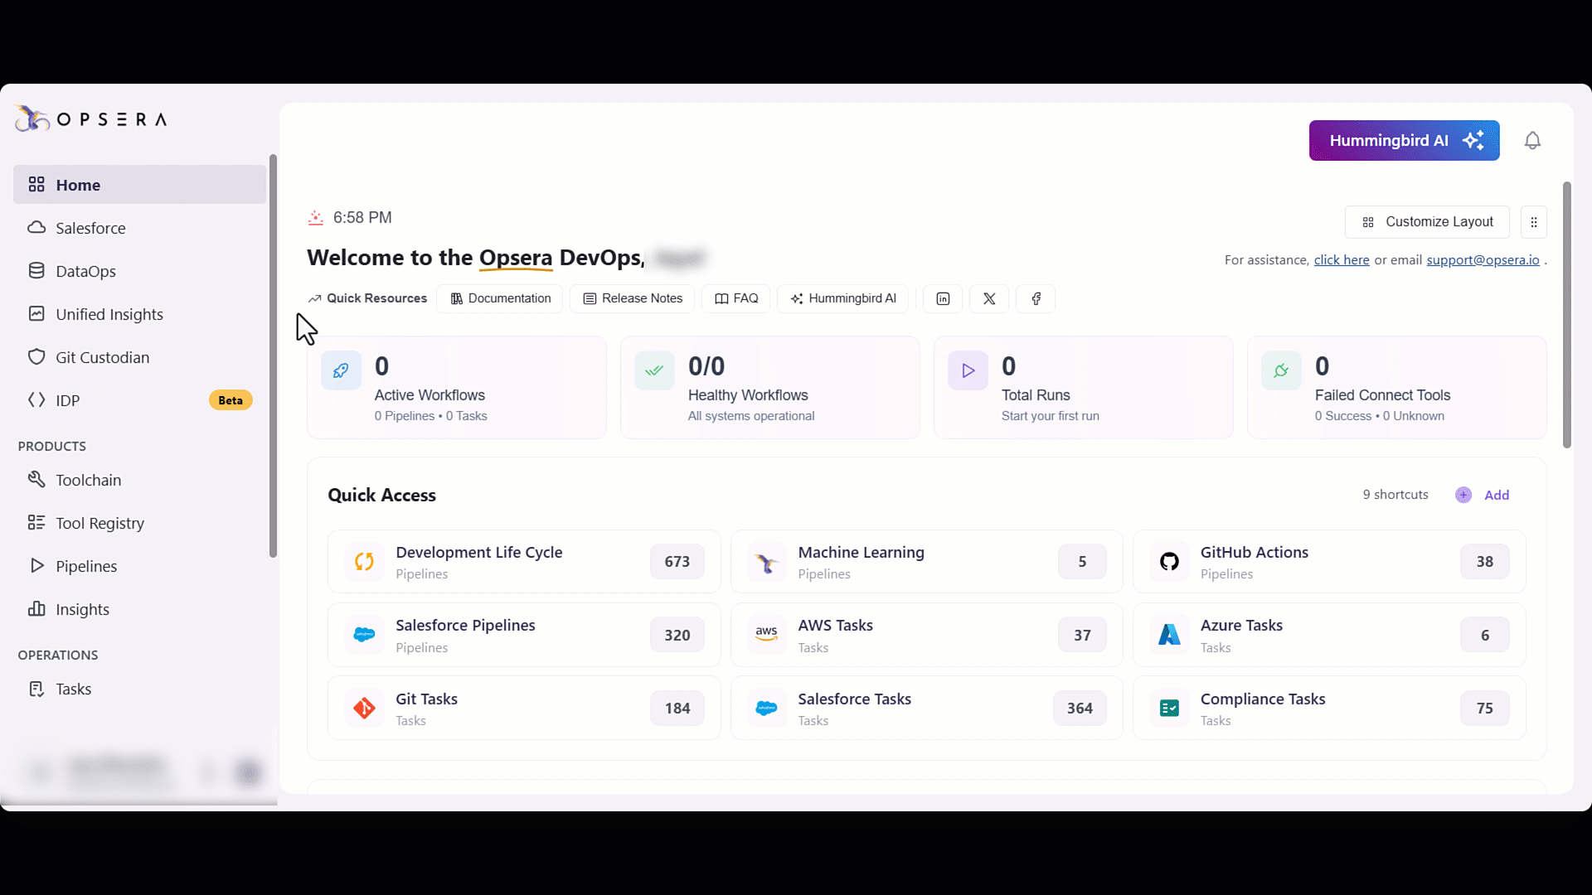Screen dimensions: 1592x895
Task: Click the GitHub Actions octocat icon
Action: [1169, 562]
